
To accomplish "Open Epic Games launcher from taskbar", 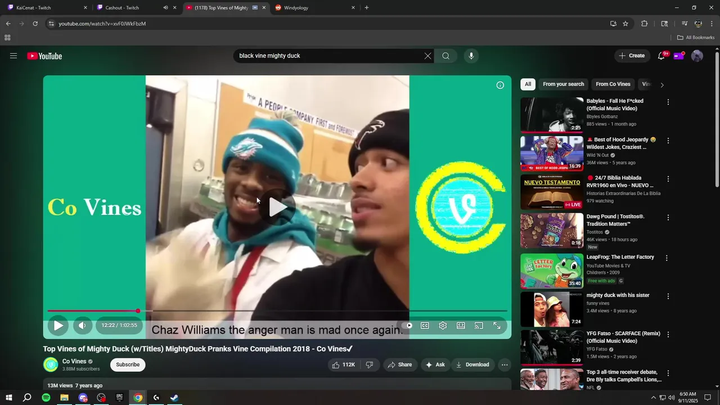I will [119, 398].
